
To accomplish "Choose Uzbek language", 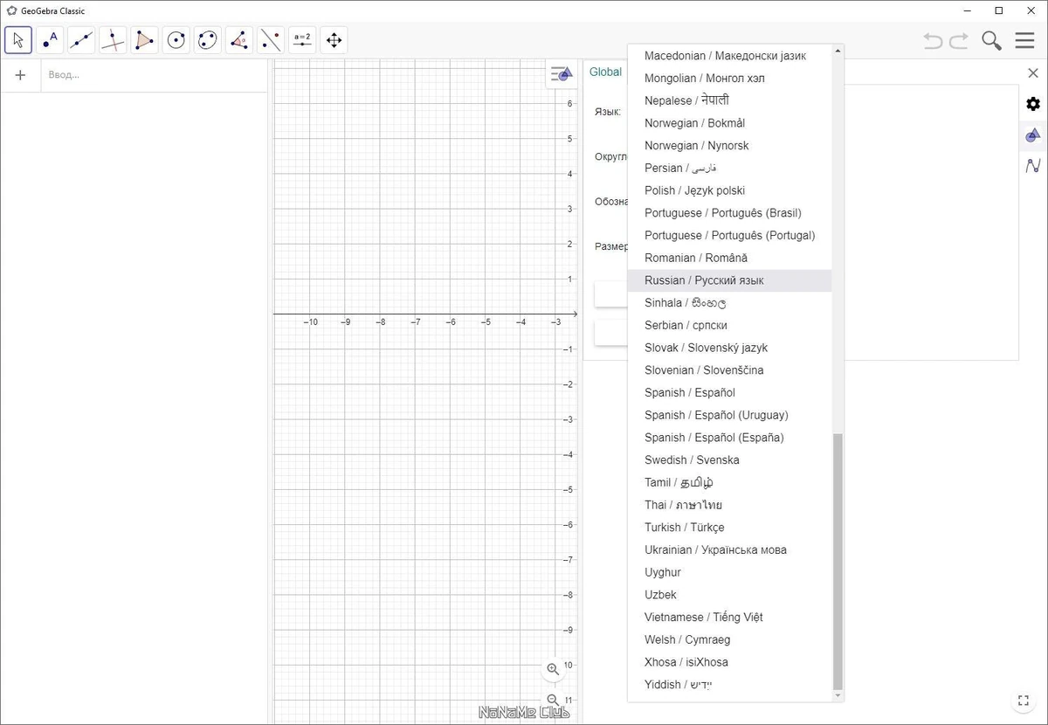I will coord(729,595).
